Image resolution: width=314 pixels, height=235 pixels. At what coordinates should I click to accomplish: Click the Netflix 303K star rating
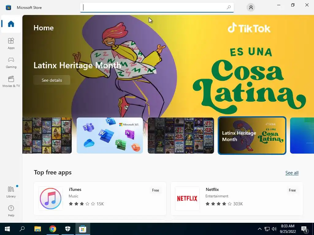(224, 204)
